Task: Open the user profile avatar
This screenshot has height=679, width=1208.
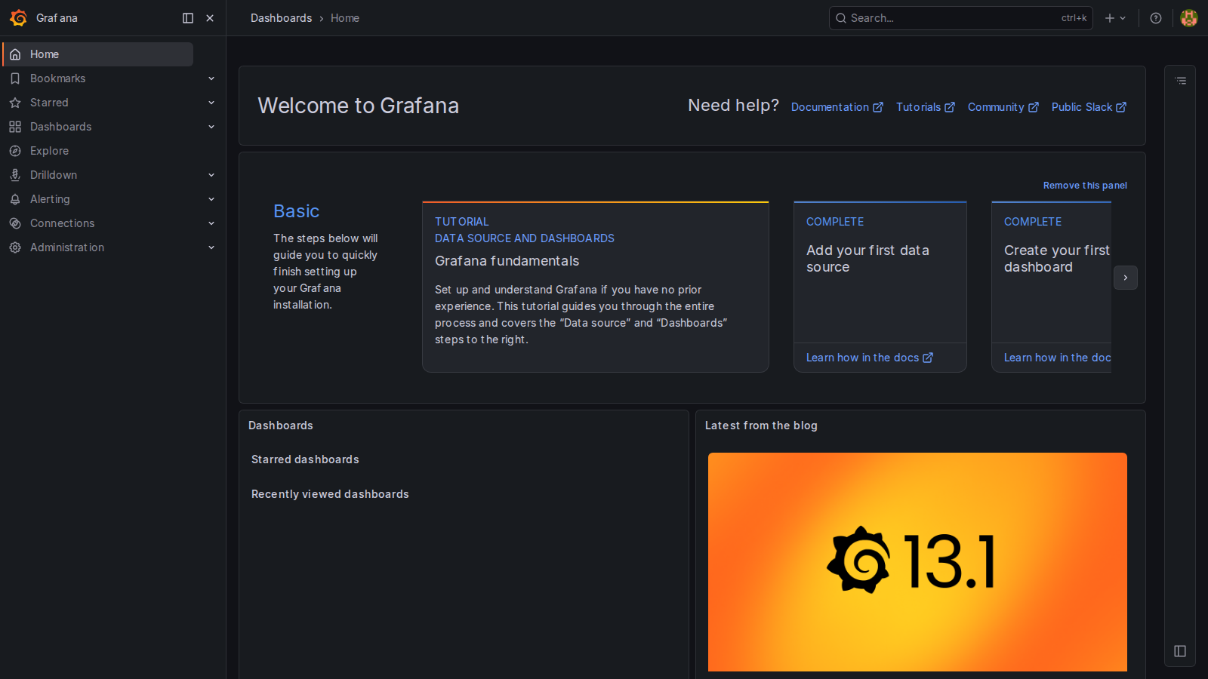Action: [x=1189, y=18]
